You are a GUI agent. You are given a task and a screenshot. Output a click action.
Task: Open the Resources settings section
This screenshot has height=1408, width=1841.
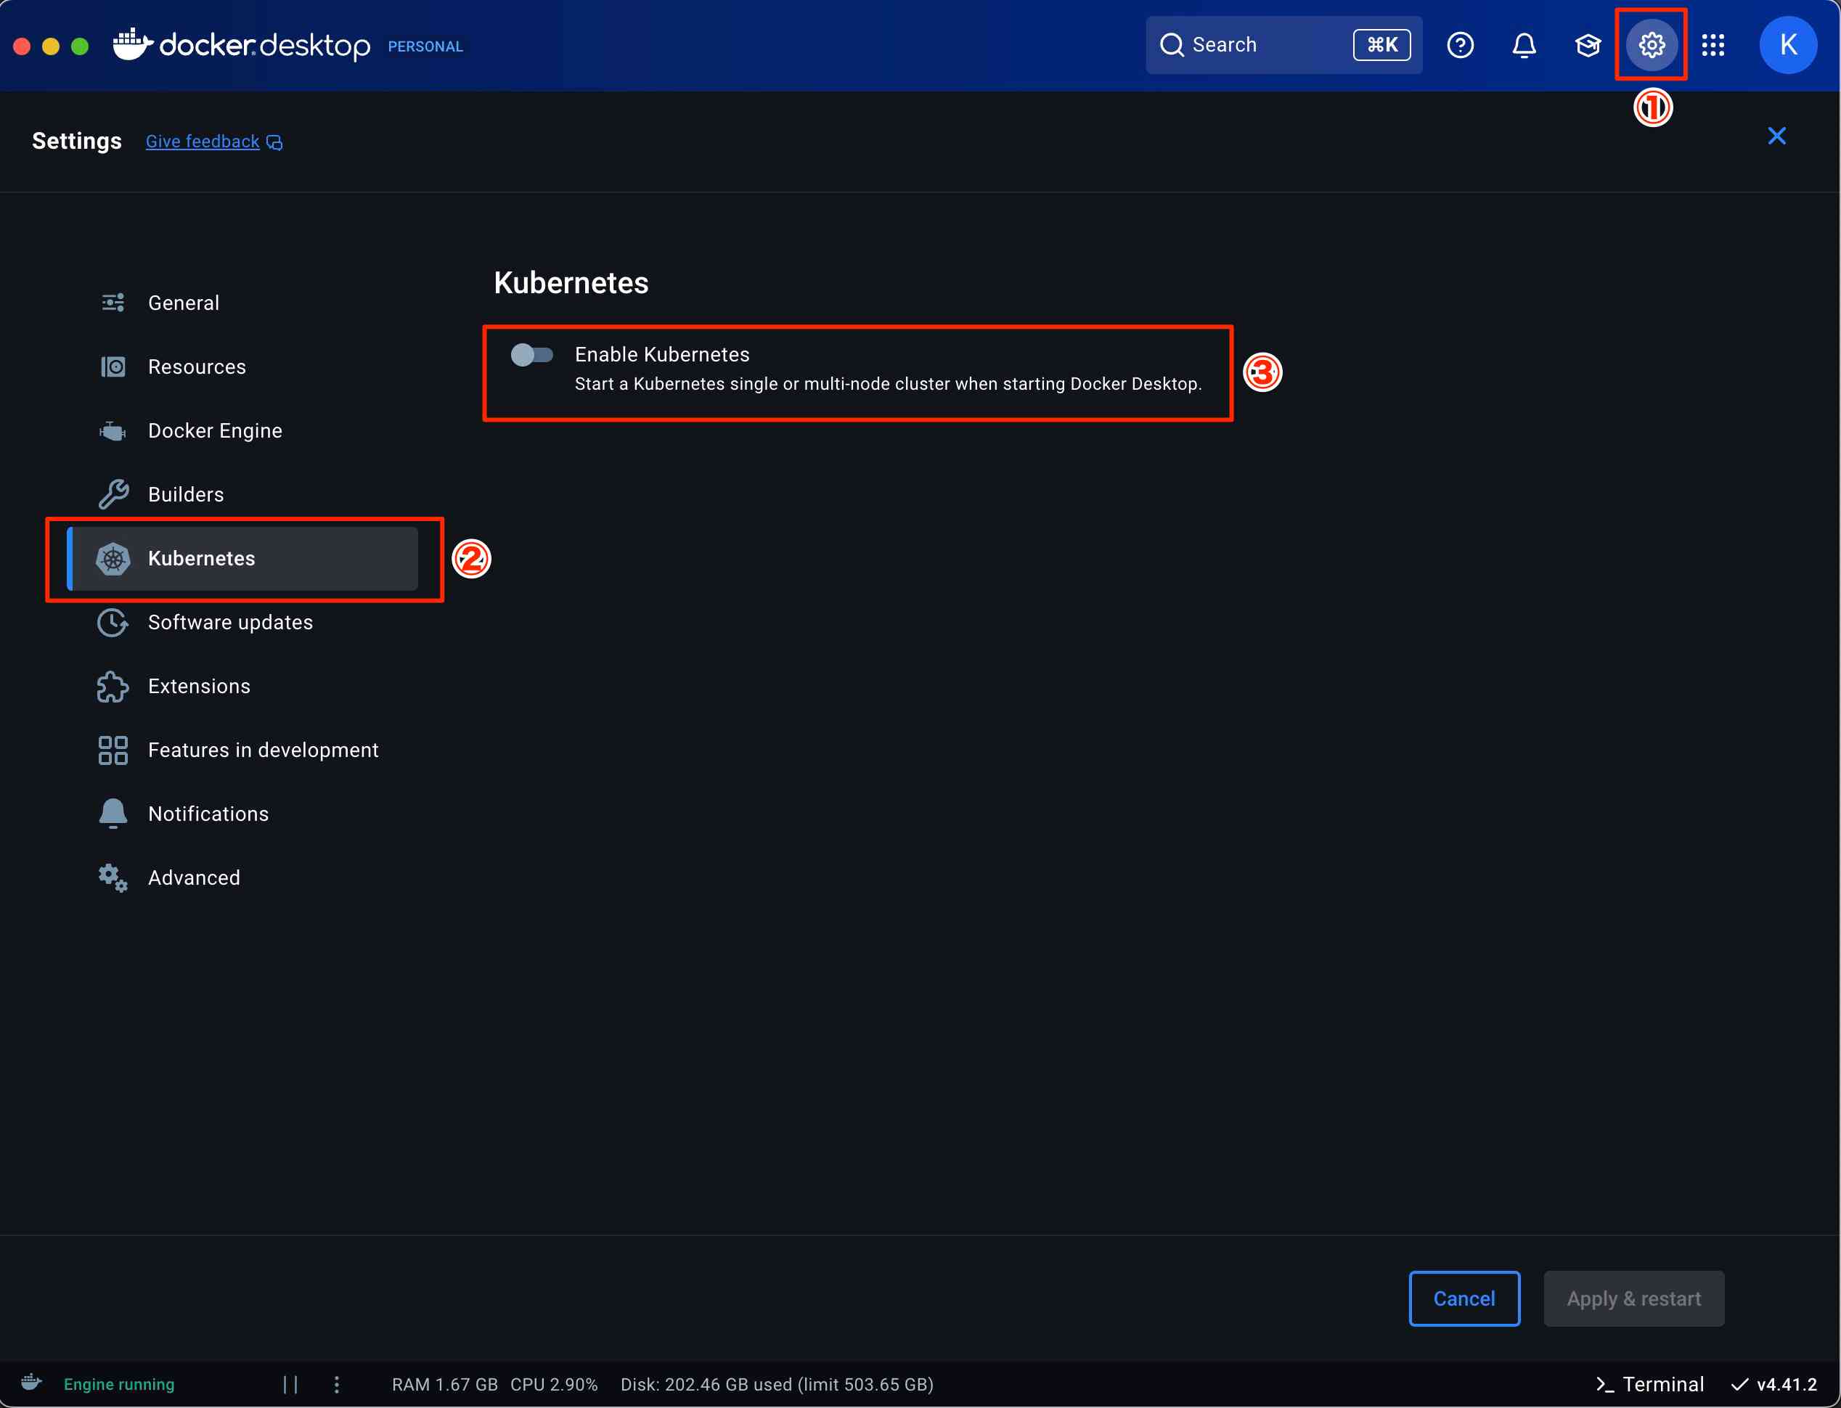pyautogui.click(x=196, y=367)
